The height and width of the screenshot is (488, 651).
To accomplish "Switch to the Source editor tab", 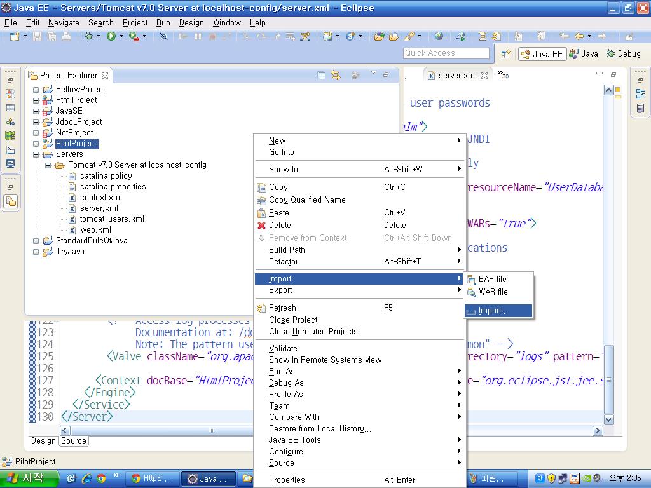I will pyautogui.click(x=74, y=441).
